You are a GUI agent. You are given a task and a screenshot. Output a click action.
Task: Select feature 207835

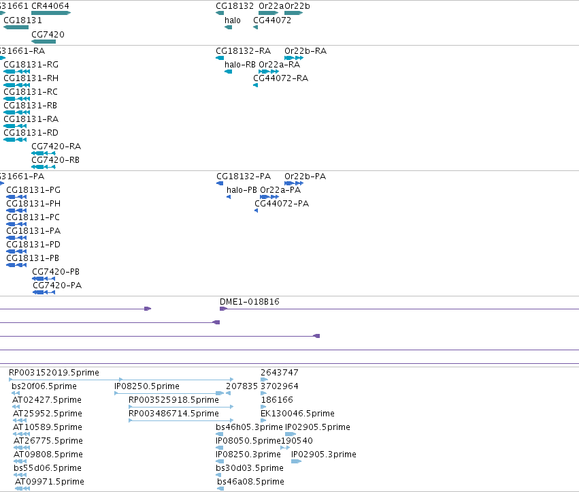pyautogui.click(x=242, y=386)
